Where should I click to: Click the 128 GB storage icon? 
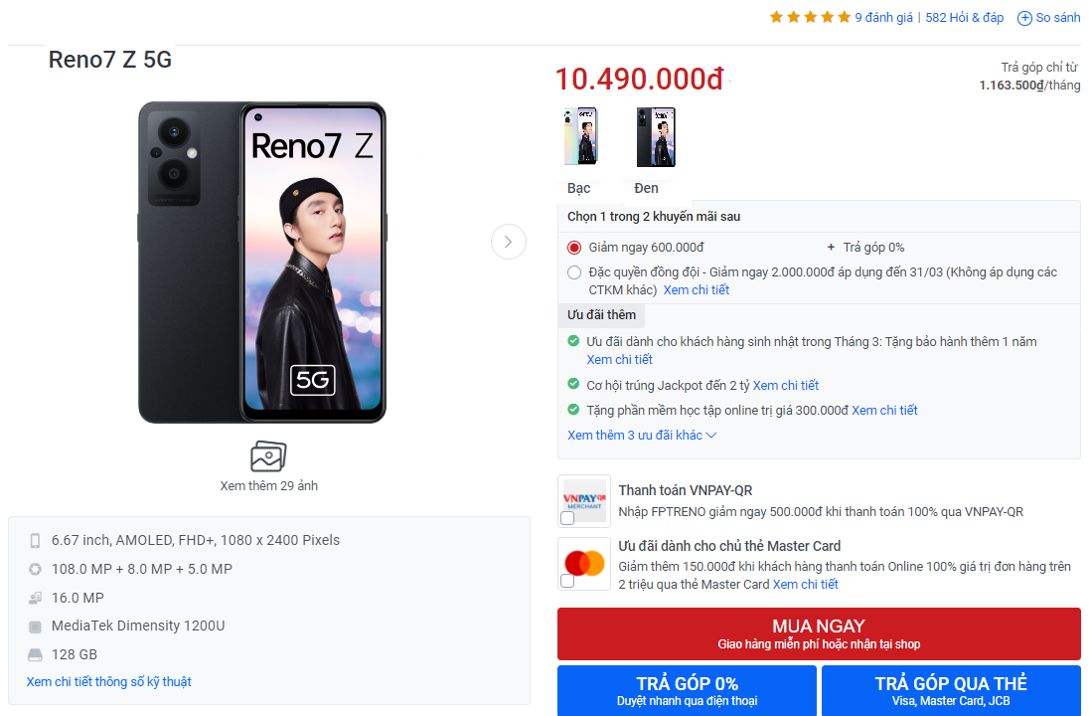(x=35, y=654)
